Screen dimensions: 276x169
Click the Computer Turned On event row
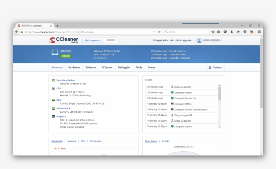[182, 98]
